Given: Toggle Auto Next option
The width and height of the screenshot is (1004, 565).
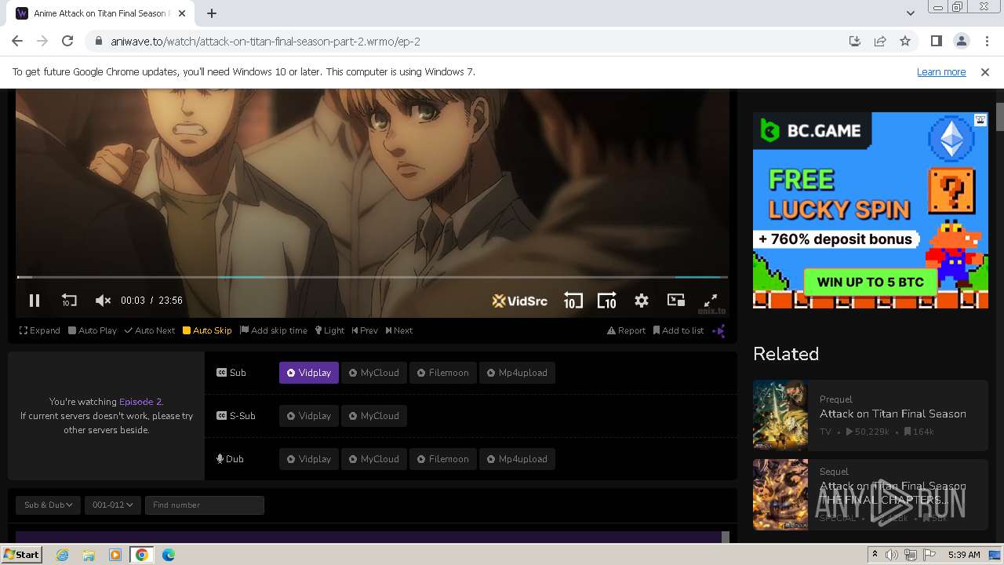Looking at the screenshot, I should pyautogui.click(x=150, y=330).
